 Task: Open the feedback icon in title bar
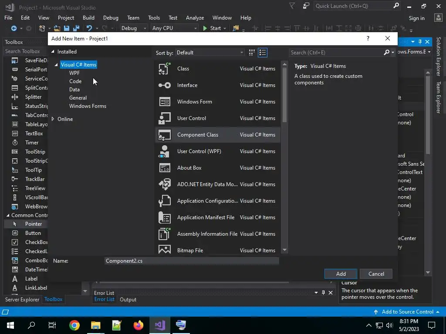point(306,6)
